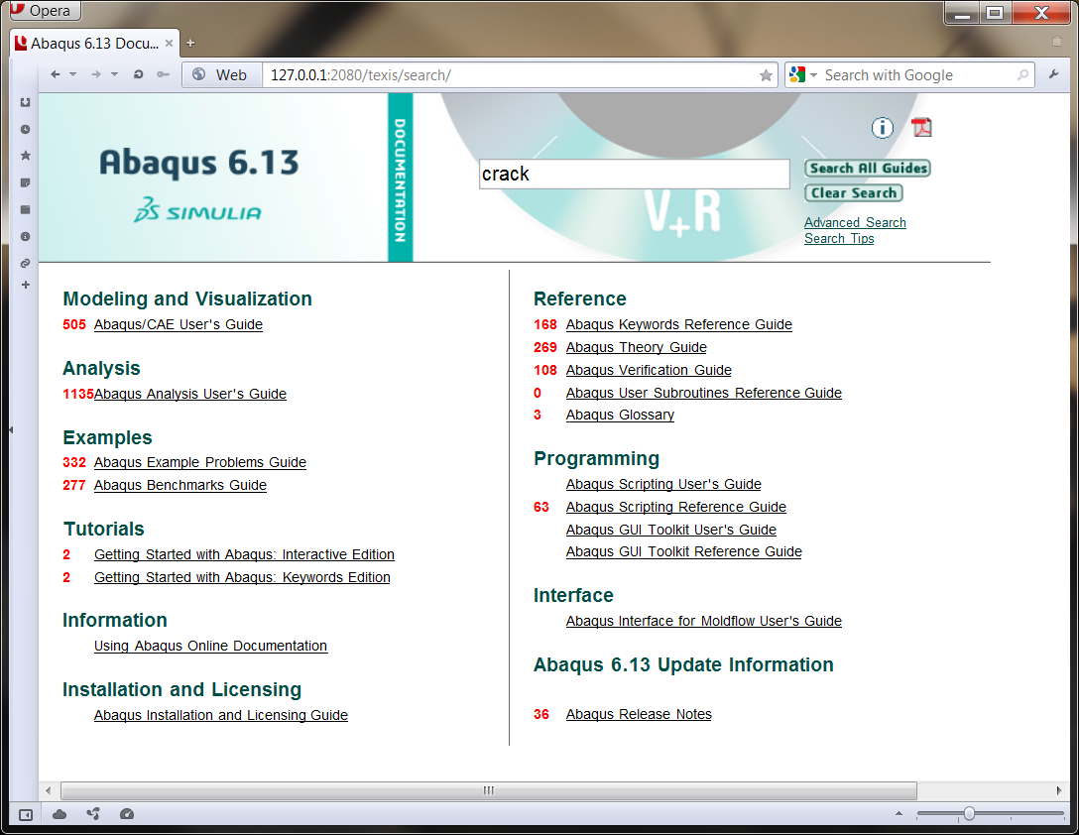Screen dimensions: 1079x835
Task: Open Abaqus Glossary link
Action: 620,416
